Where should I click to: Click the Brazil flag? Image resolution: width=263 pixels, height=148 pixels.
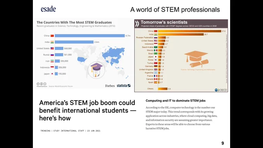pos(155,53)
